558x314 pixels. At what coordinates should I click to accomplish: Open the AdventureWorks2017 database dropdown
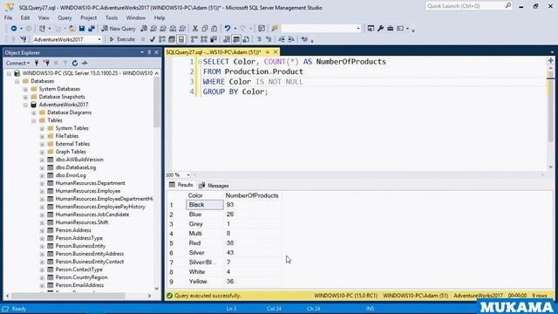pos(99,39)
